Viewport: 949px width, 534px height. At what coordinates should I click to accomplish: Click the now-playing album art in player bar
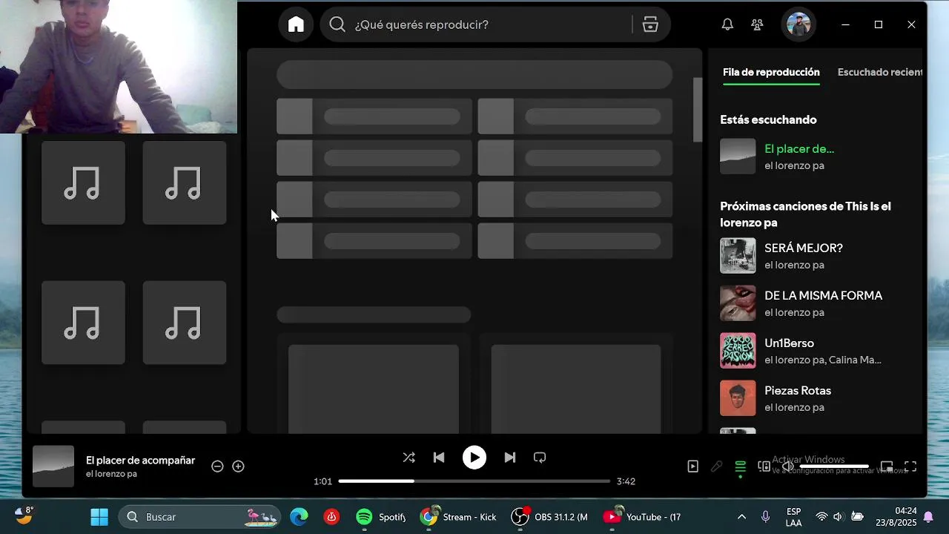point(53,467)
